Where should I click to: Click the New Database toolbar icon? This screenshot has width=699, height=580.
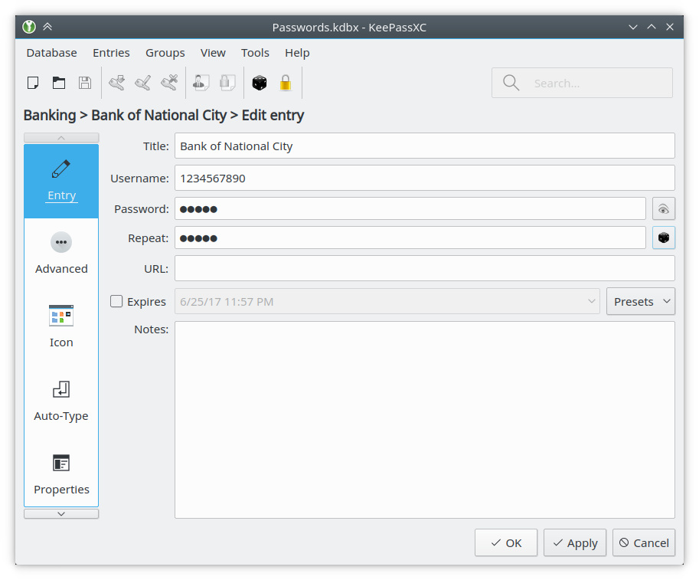click(33, 83)
